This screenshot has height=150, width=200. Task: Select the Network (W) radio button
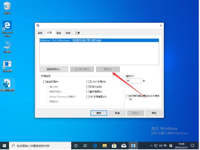pos(48,102)
